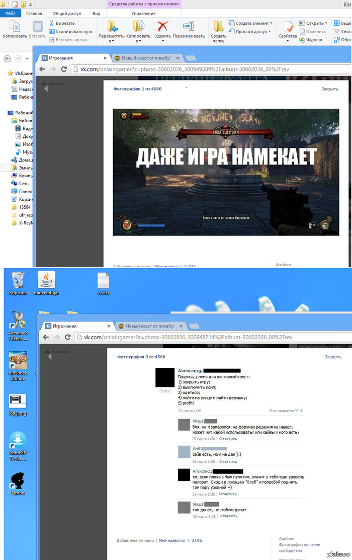The height and width of the screenshot is (560, 352).
Task: Select Игромания tab above comment thread
Action: click(76, 326)
